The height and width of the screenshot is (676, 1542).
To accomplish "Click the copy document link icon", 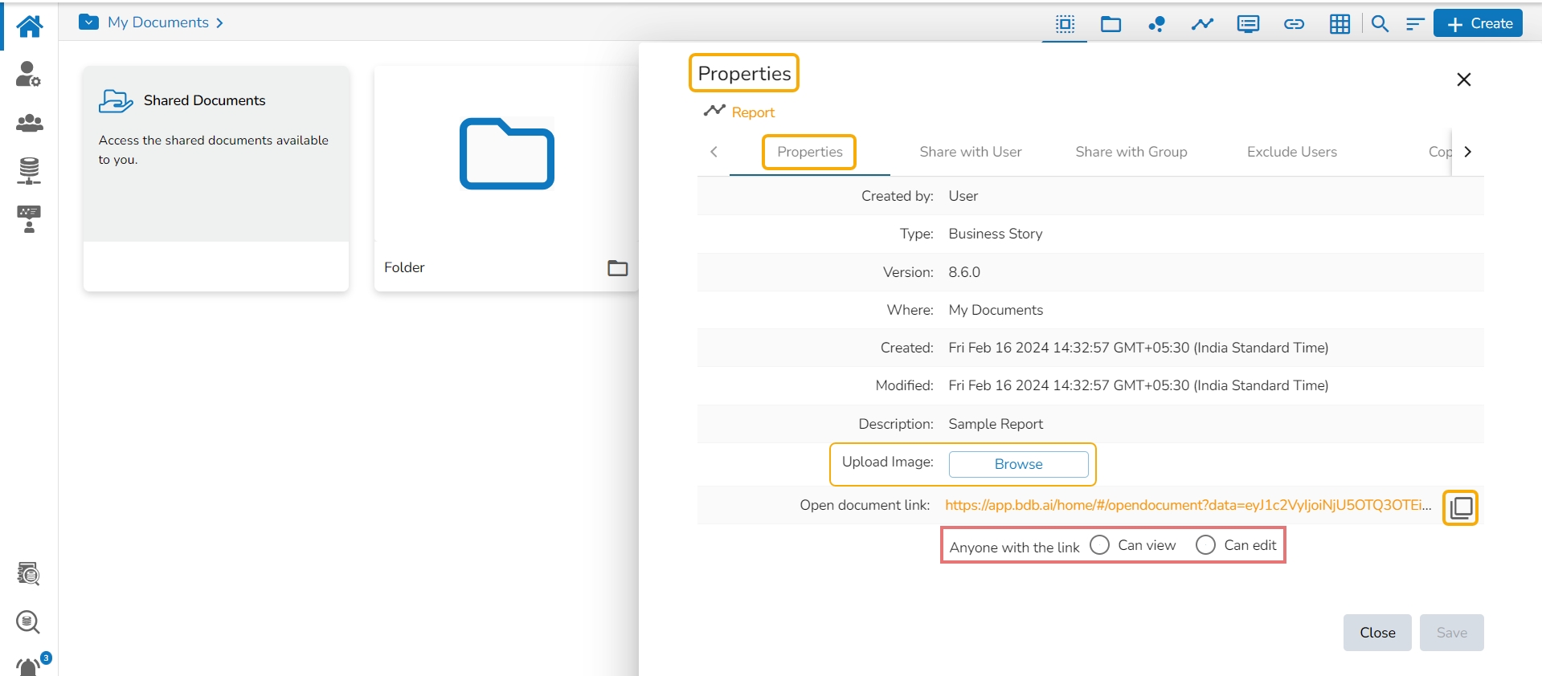I will coord(1460,507).
